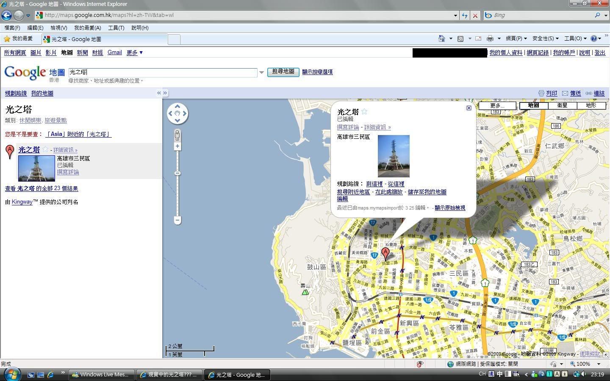The image size is (610, 381).
Task: Click the zoom slider handle
Action: click(x=177, y=173)
